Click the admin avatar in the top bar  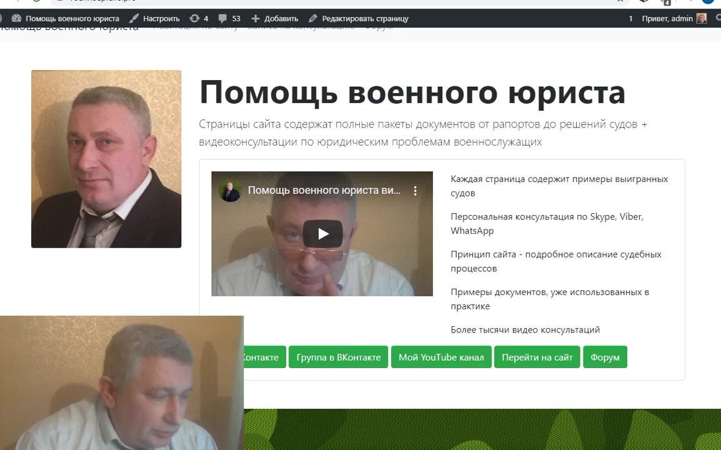point(702,19)
